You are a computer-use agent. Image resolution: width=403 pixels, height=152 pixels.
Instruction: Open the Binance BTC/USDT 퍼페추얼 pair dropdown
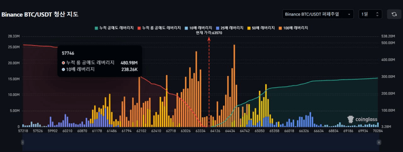pos(318,14)
